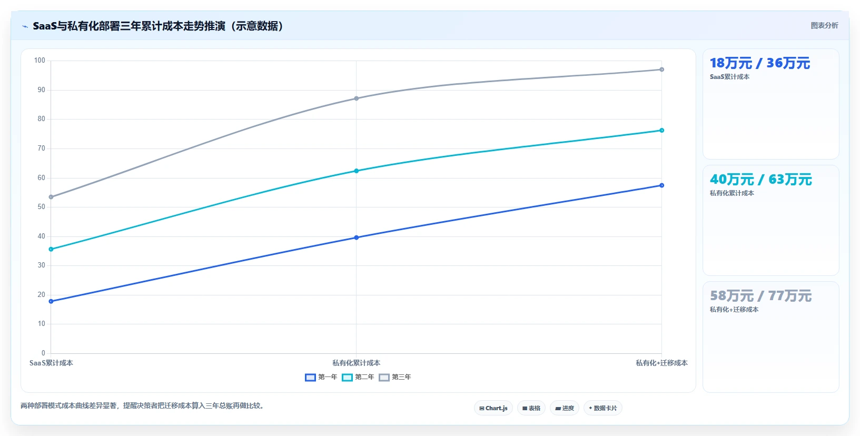Toggle the 第一年 legend series
Viewport: 860px width, 436px height.
[x=321, y=377]
